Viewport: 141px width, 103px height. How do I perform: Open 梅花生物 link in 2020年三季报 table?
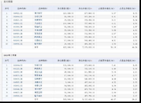coord(38,92)
